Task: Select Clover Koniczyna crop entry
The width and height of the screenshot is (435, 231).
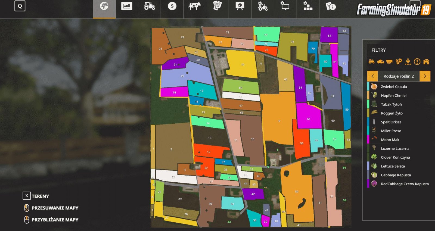Action: click(x=399, y=157)
